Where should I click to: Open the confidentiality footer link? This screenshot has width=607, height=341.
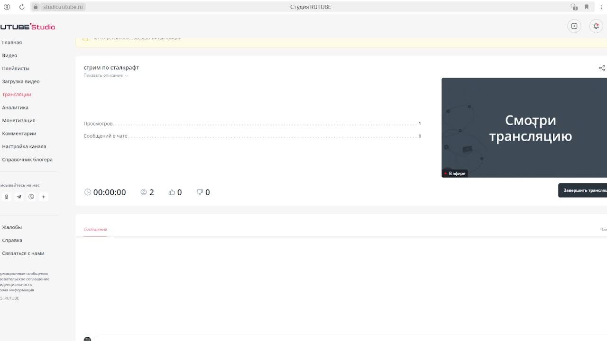(x=16, y=285)
